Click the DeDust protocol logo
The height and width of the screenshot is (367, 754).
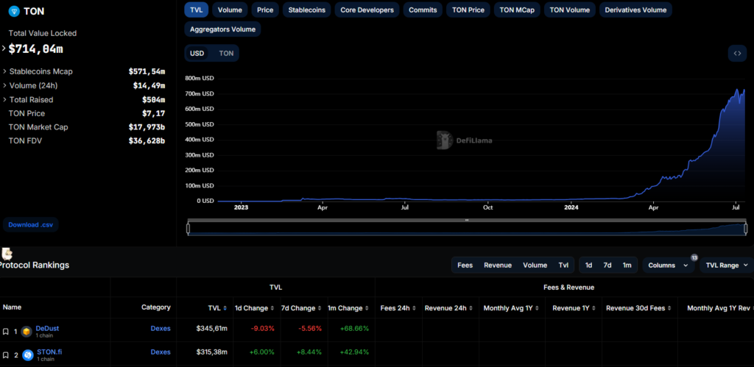coord(27,332)
